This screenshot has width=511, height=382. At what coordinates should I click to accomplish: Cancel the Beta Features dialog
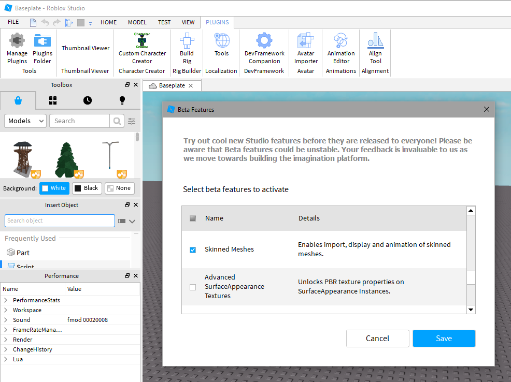[x=377, y=339]
